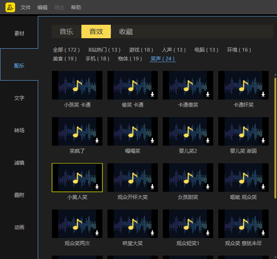Download the 观众开怀大笑 sound effect
Image resolution: width=277 pixels, height=259 pixels.
[152, 187]
